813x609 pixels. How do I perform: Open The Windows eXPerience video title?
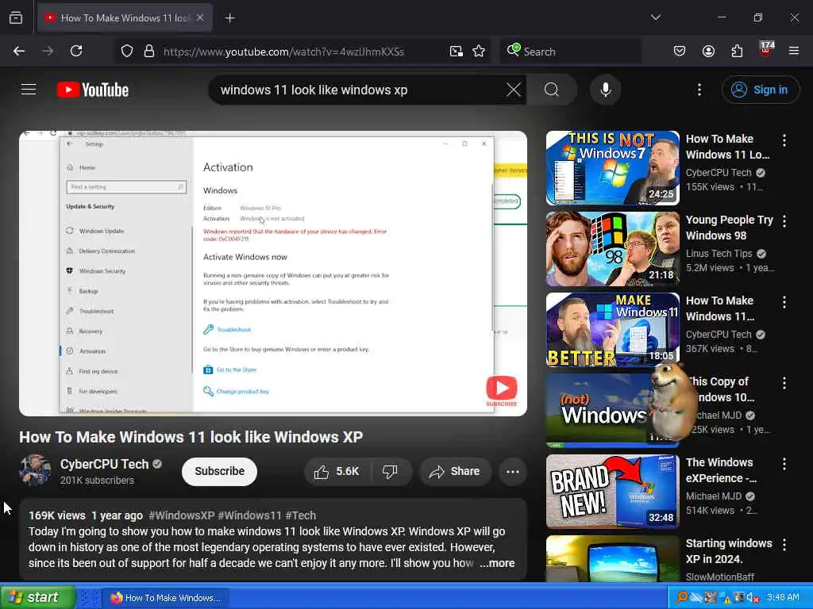(721, 469)
